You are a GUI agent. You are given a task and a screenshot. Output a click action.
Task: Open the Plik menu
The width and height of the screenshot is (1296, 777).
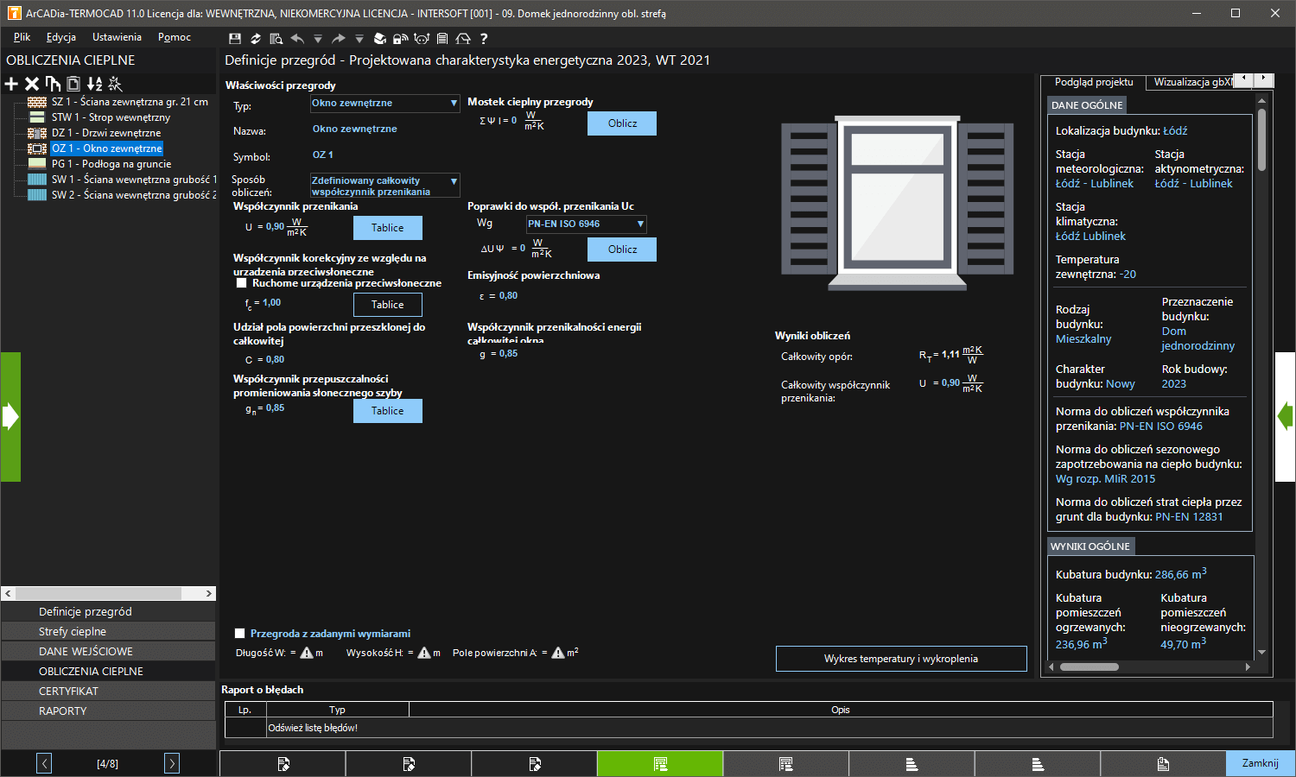pyautogui.click(x=22, y=37)
